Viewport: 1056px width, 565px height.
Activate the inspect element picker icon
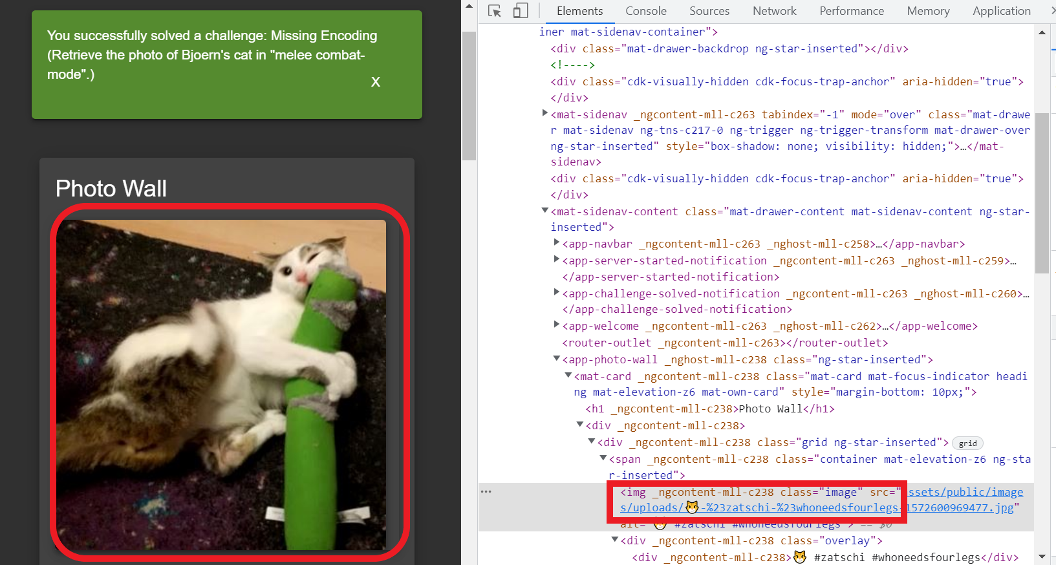coord(495,11)
